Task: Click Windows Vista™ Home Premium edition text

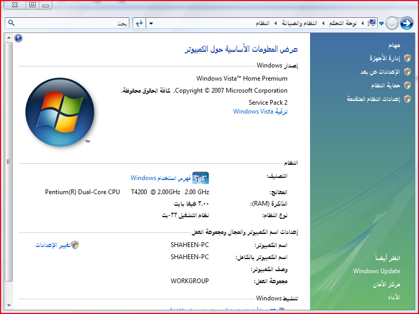Action: coord(242,78)
